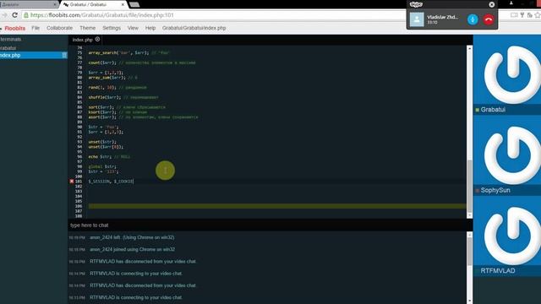Open the Settings menu
The image size is (541, 304).
(x=112, y=28)
